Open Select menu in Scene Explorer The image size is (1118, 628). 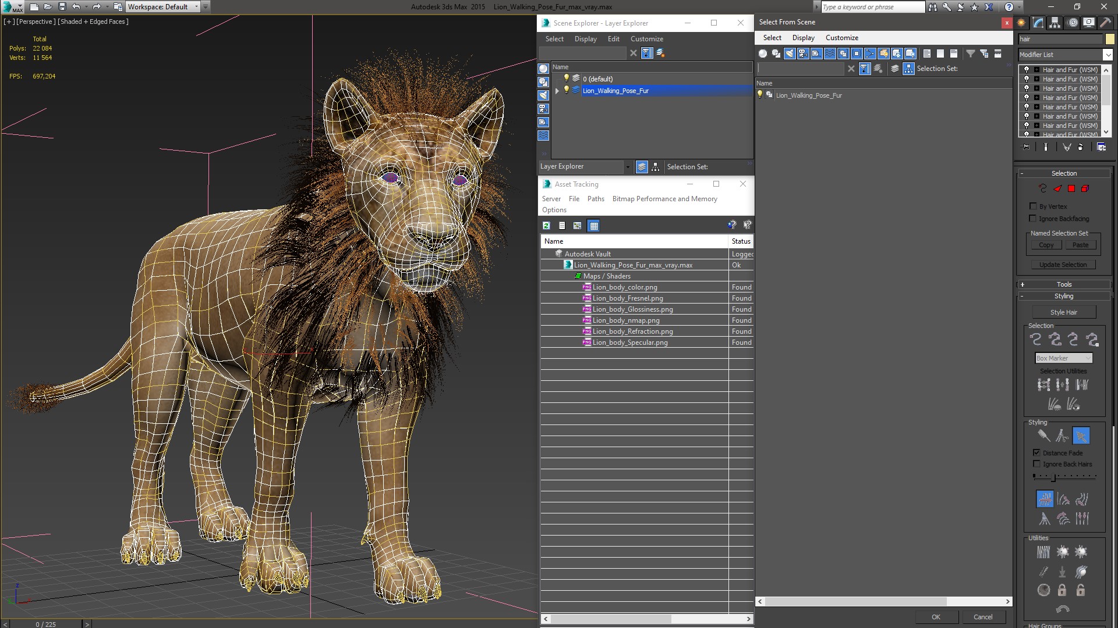554,39
